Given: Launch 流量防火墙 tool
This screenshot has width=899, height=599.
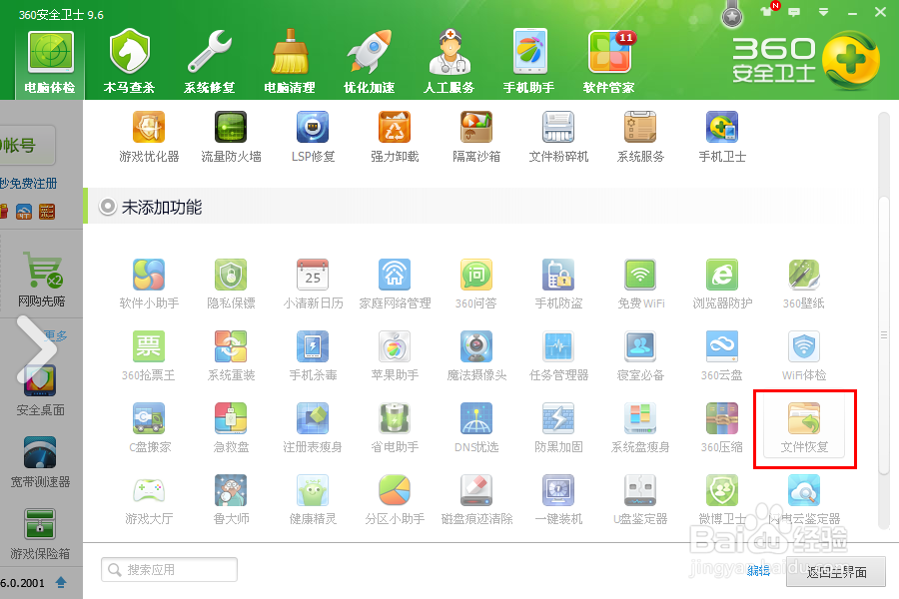Looking at the screenshot, I should click(231, 137).
